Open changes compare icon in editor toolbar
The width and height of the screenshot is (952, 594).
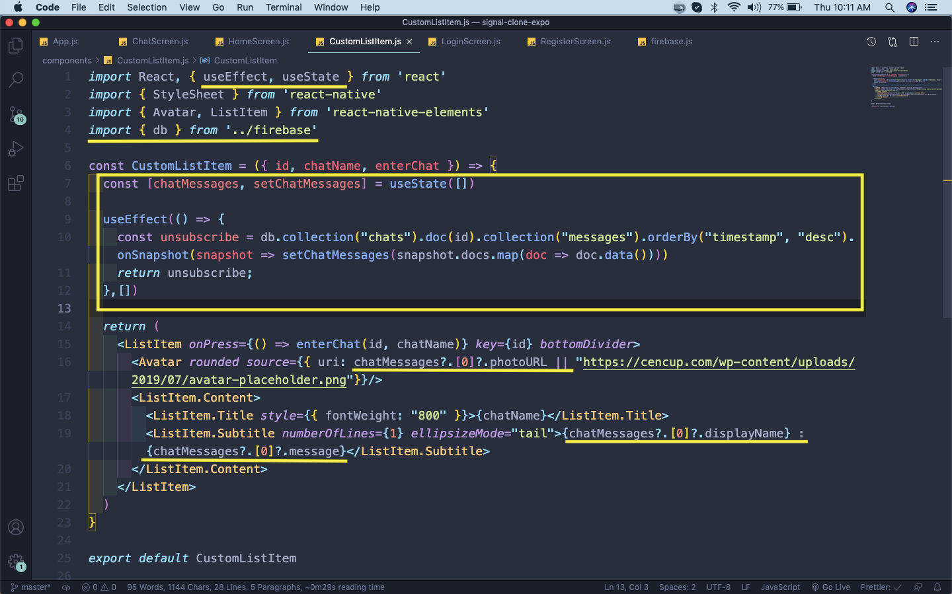(x=892, y=42)
